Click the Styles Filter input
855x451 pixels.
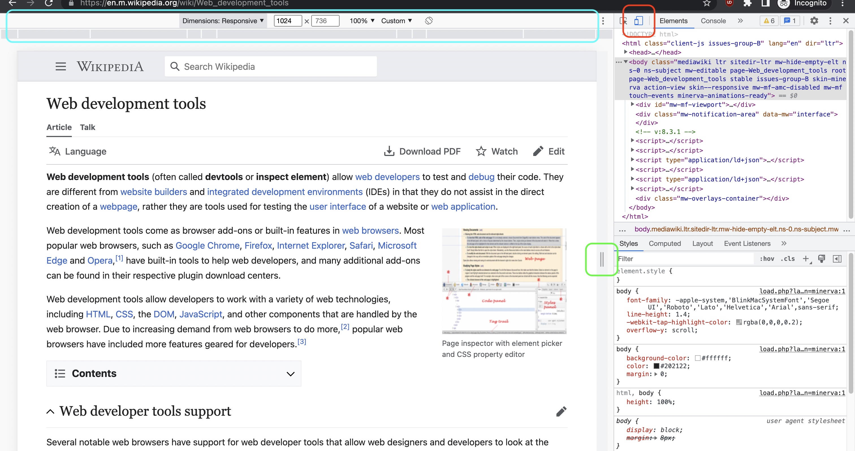point(685,259)
